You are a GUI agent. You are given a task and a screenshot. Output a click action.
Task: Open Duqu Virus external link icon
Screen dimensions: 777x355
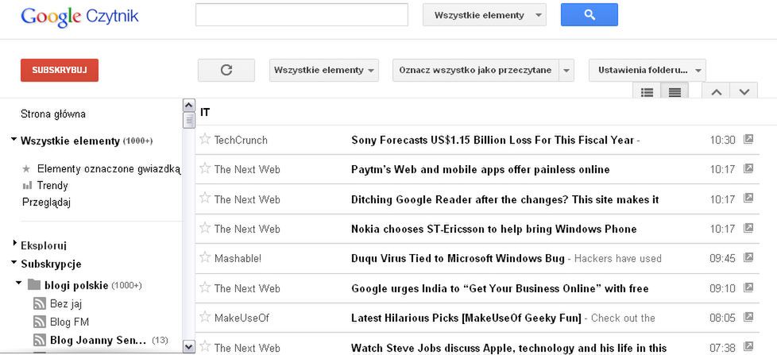pyautogui.click(x=748, y=257)
